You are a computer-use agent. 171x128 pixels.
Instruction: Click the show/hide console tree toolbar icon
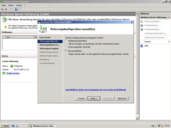tap(11, 9)
